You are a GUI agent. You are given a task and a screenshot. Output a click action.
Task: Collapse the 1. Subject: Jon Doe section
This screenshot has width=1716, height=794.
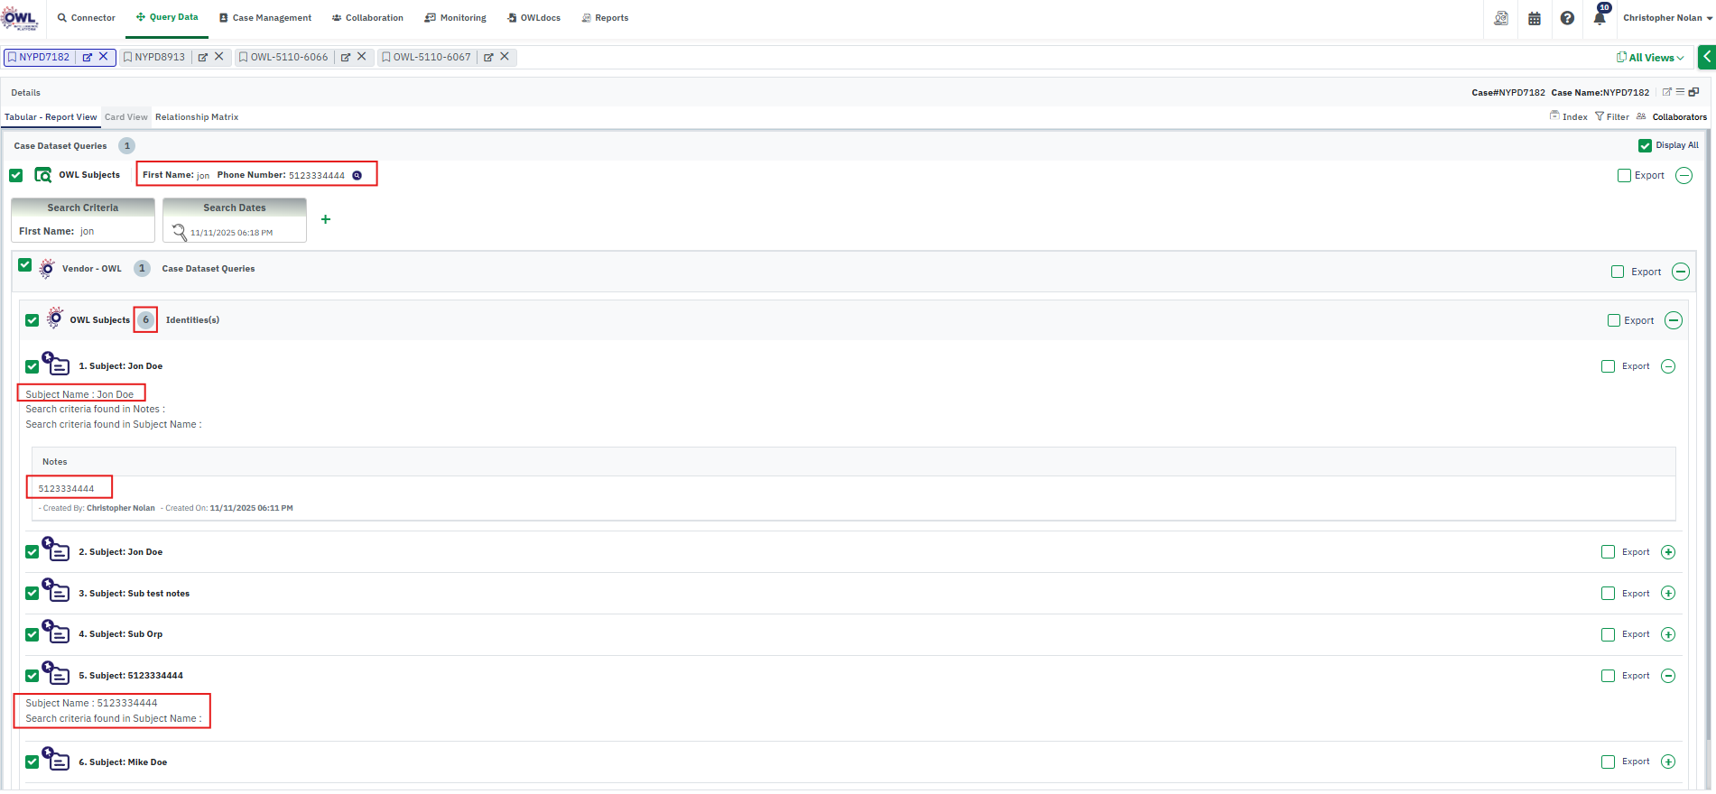pos(1668,366)
